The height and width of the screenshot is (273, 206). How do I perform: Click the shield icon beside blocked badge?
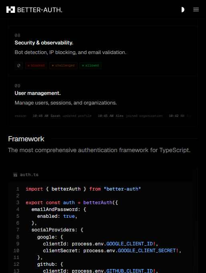[19, 66]
